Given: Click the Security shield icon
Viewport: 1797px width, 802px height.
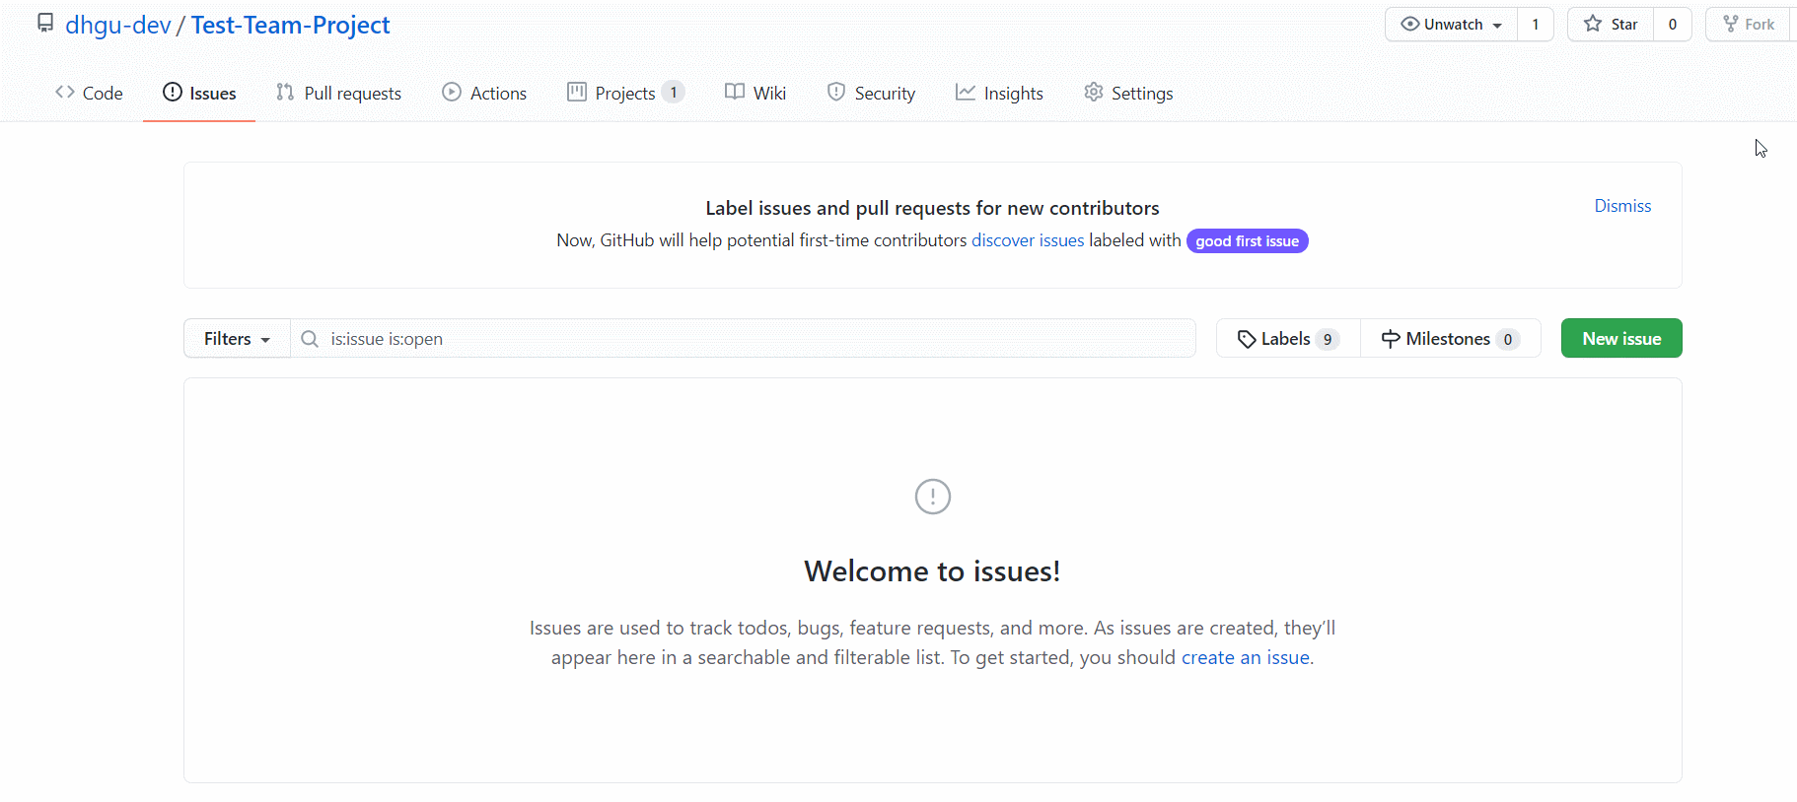Looking at the screenshot, I should [836, 92].
